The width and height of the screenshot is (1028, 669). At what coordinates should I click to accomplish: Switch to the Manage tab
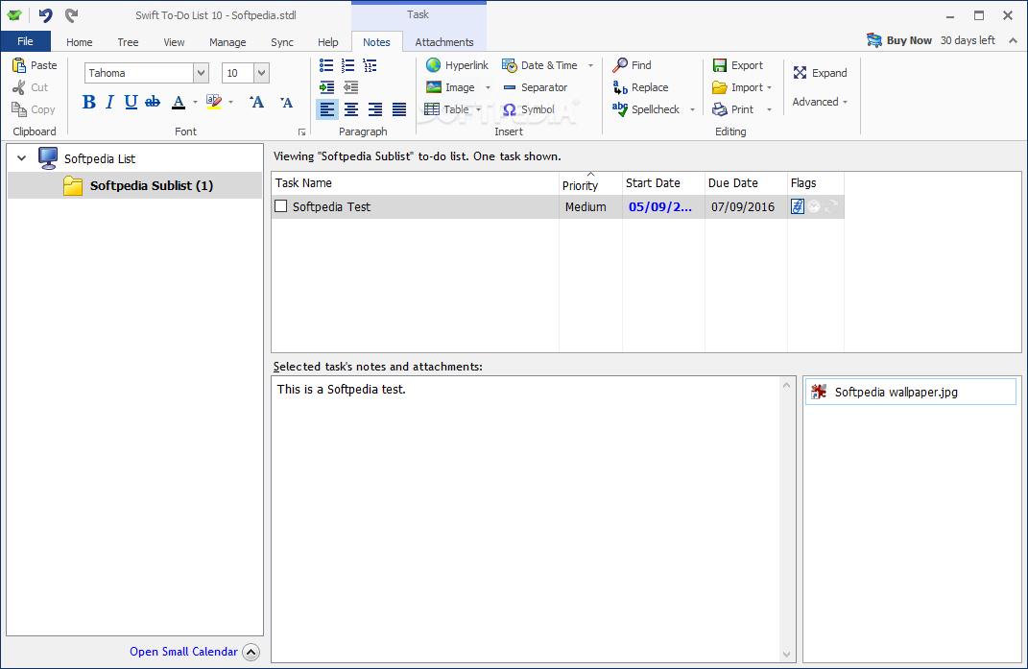tap(227, 42)
